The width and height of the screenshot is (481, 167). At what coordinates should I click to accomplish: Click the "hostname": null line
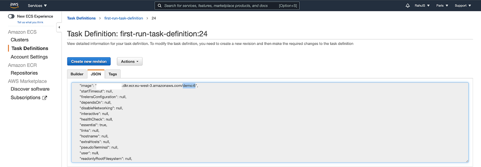pos(94,136)
